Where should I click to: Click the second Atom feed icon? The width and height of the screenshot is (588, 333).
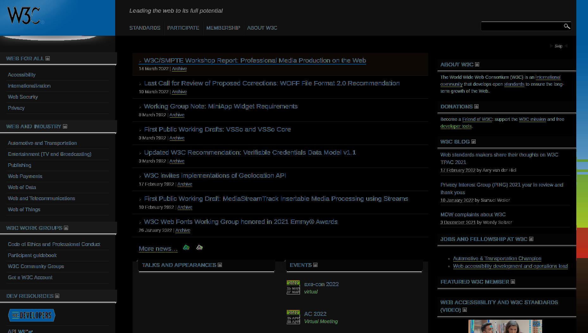[199, 247]
